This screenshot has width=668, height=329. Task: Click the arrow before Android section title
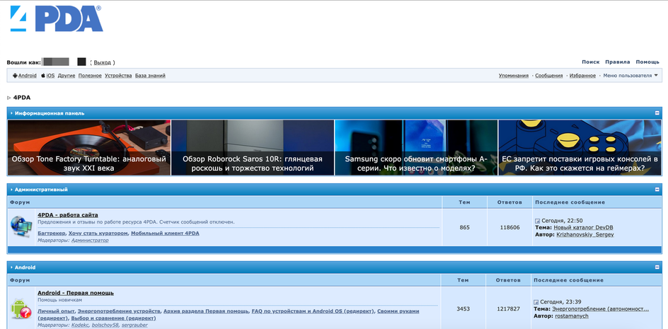[x=11, y=267]
